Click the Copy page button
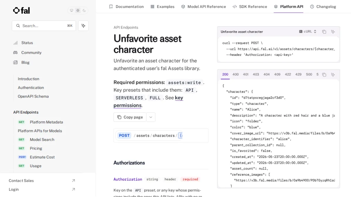 pyautogui.click(x=130, y=117)
